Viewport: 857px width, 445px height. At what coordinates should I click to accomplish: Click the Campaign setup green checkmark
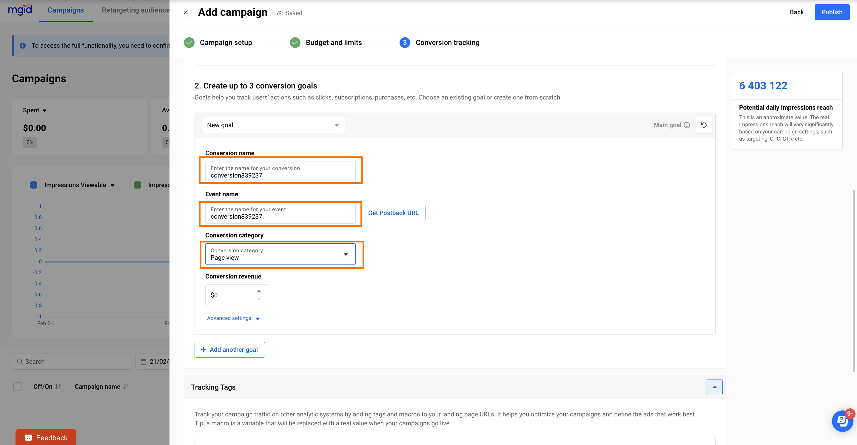point(189,43)
